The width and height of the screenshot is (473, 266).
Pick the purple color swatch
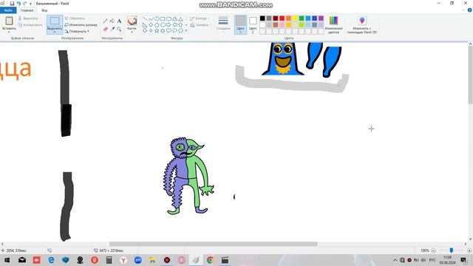coord(321,18)
